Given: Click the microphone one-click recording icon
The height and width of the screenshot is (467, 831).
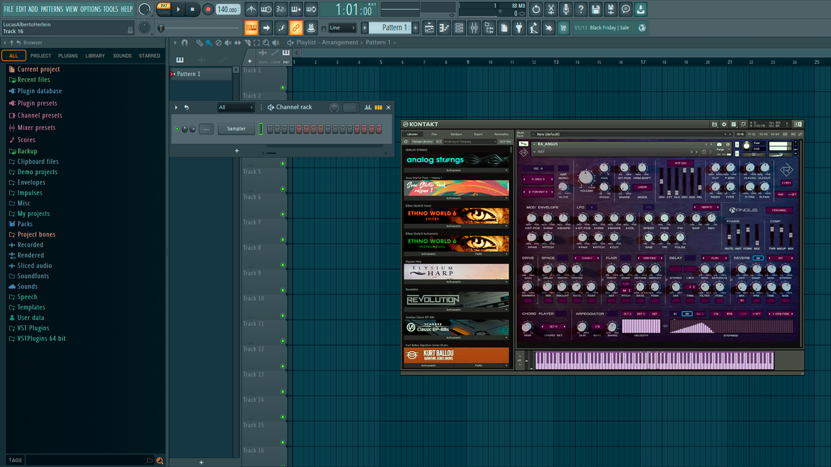Looking at the screenshot, I should (566, 10).
